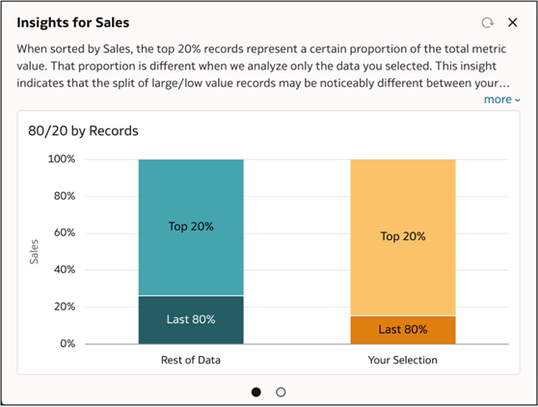This screenshot has height=407, width=538.
Task: Click the refresh insights icon
Action: [487, 23]
